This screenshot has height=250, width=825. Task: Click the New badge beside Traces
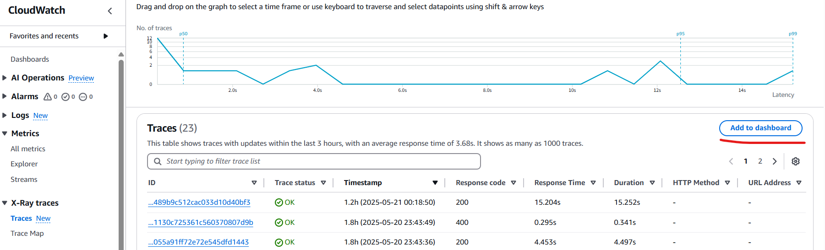pos(43,218)
